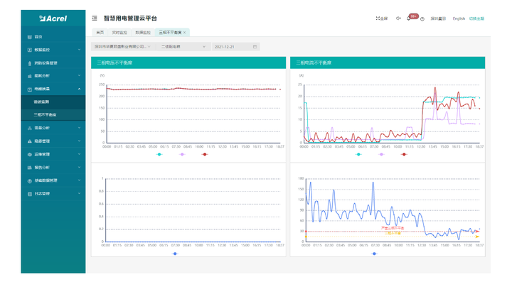Viewport: 512px width, 282px height.
Task: Toggle teal series in voltage chart legend
Action: (159, 154)
